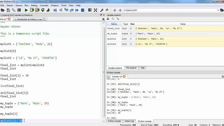Click the editor search magnifier icon
This screenshot has height=126, width=224.
coord(103,19)
